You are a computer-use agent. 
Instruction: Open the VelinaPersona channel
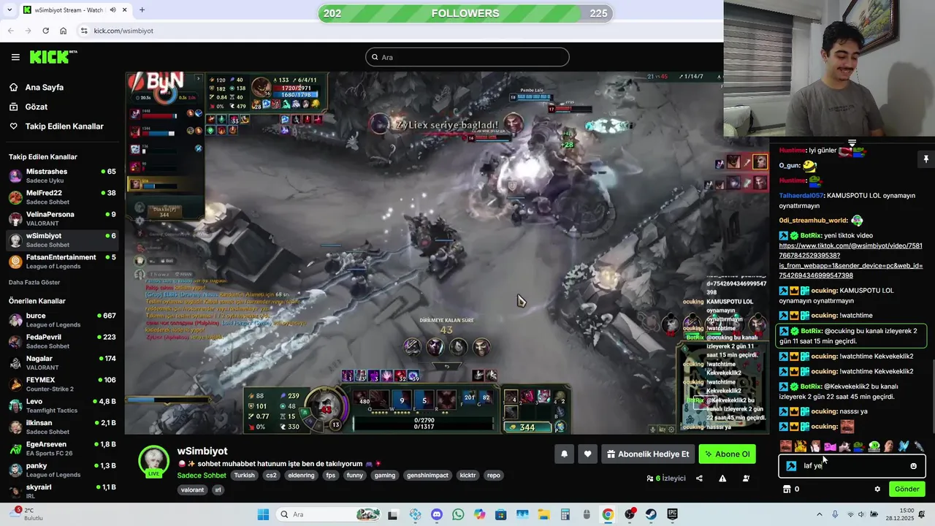pos(62,218)
